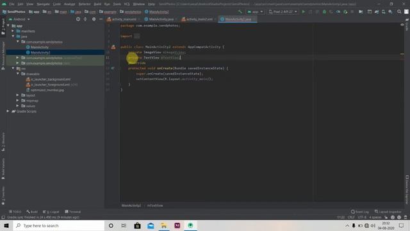
Task: Select MainActivity in the project tree
Action: [x=40, y=47]
